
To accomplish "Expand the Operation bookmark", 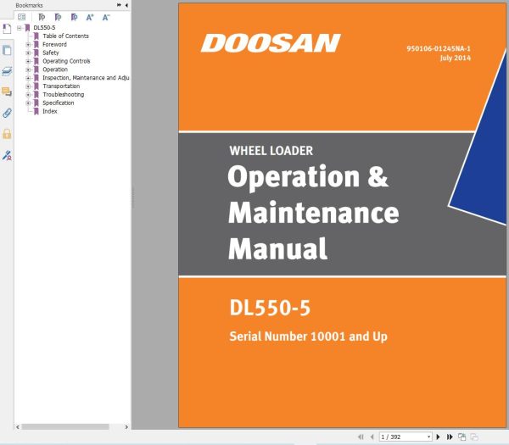I will tap(28, 70).
